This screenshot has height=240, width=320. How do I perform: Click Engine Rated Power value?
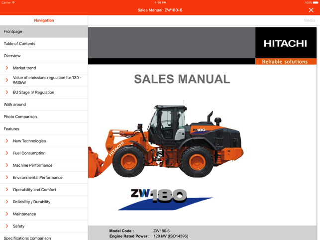click(171, 237)
